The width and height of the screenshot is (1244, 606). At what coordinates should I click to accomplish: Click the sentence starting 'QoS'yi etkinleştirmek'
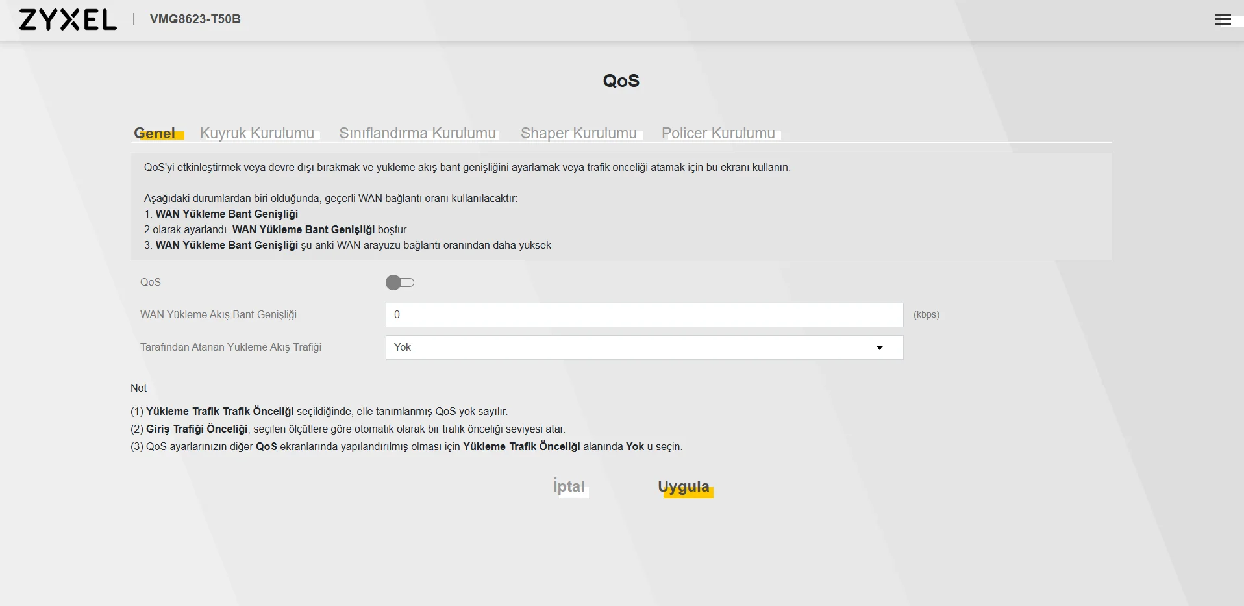point(467,168)
